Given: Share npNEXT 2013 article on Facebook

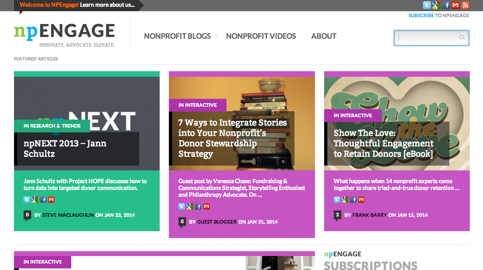Looking at the screenshot, I should tap(43, 200).
